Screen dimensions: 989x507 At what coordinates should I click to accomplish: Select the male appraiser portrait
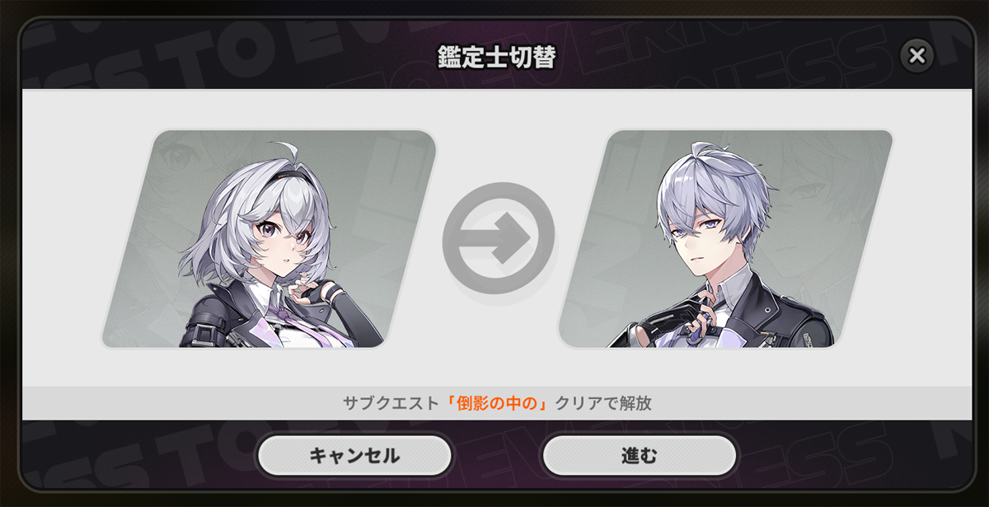[725, 238]
